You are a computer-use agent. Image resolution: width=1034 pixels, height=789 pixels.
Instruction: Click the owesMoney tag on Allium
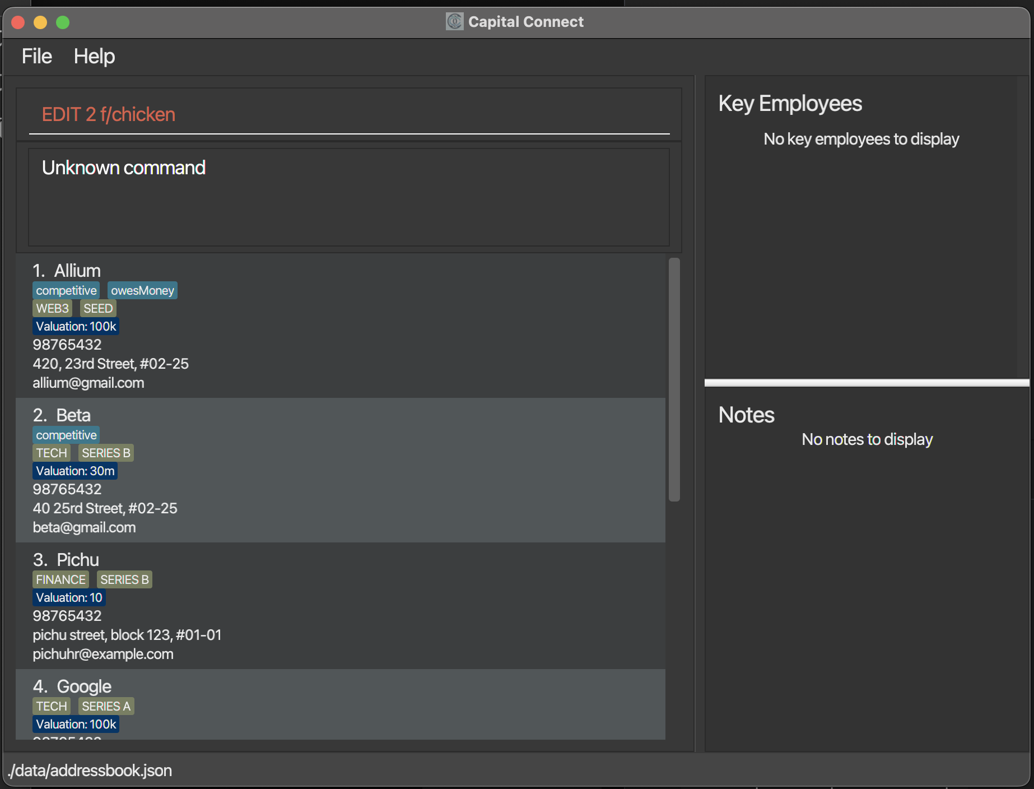coord(142,290)
